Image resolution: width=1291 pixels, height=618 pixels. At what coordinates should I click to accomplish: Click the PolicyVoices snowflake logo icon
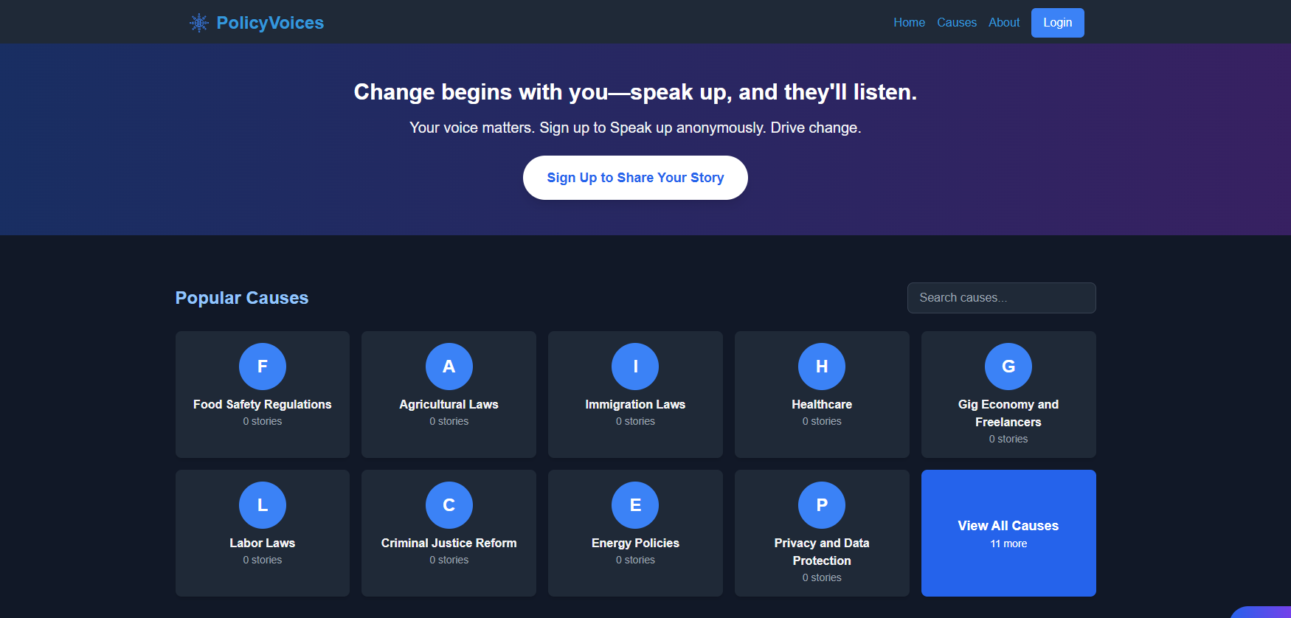(x=198, y=23)
